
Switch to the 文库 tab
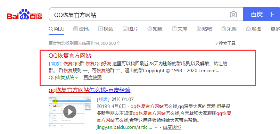[x=180, y=29]
